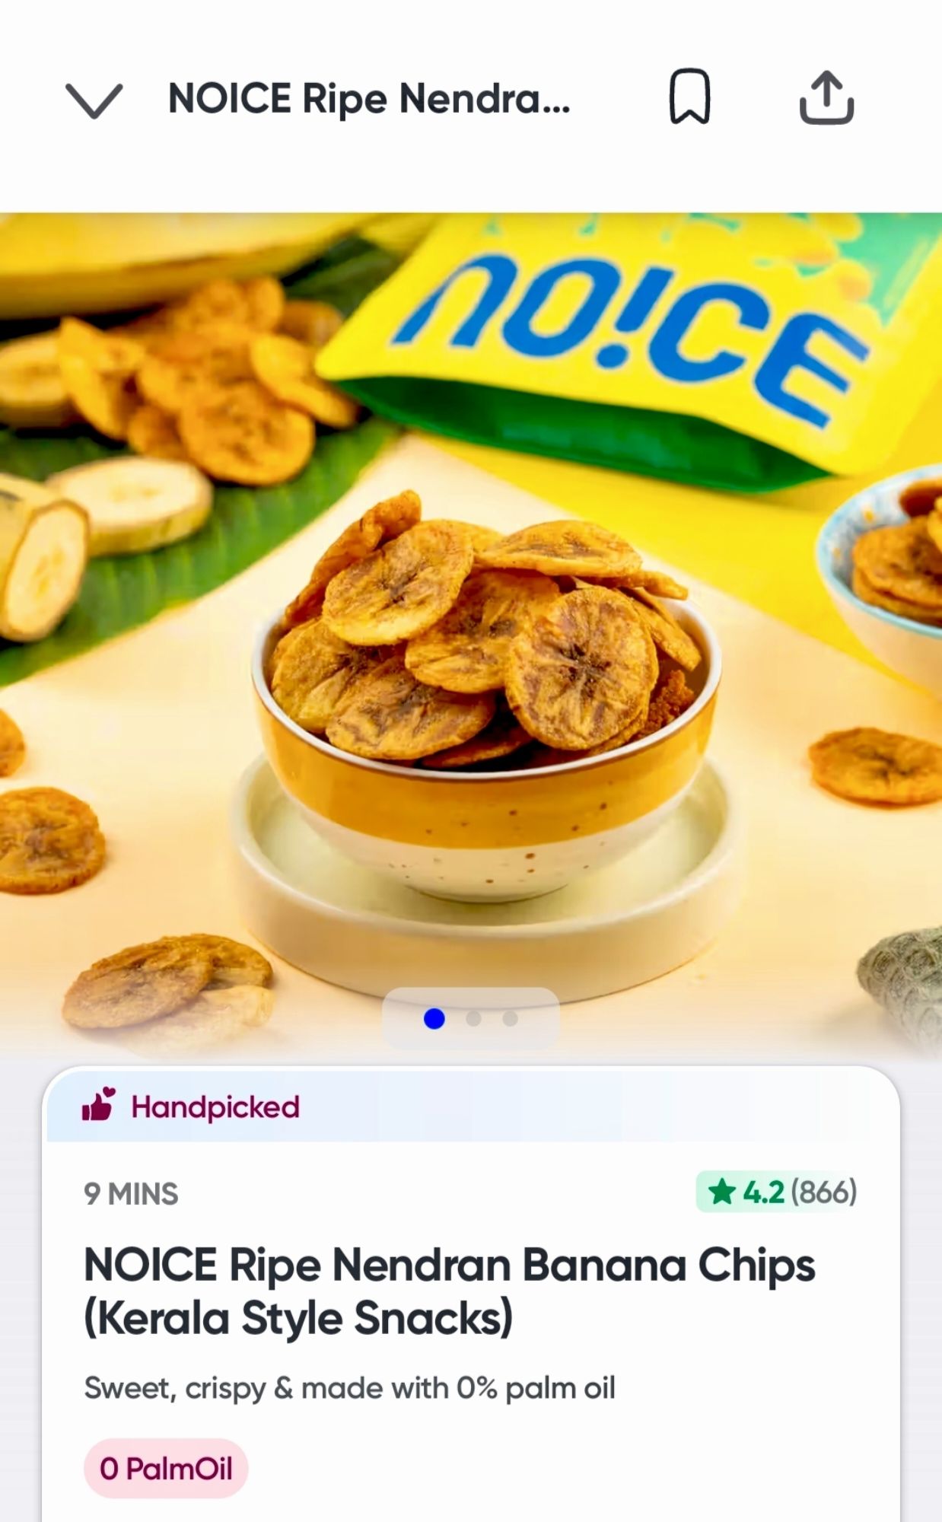Tap the share upload icon
Image resolution: width=942 pixels, height=1522 pixels.
[x=826, y=97]
